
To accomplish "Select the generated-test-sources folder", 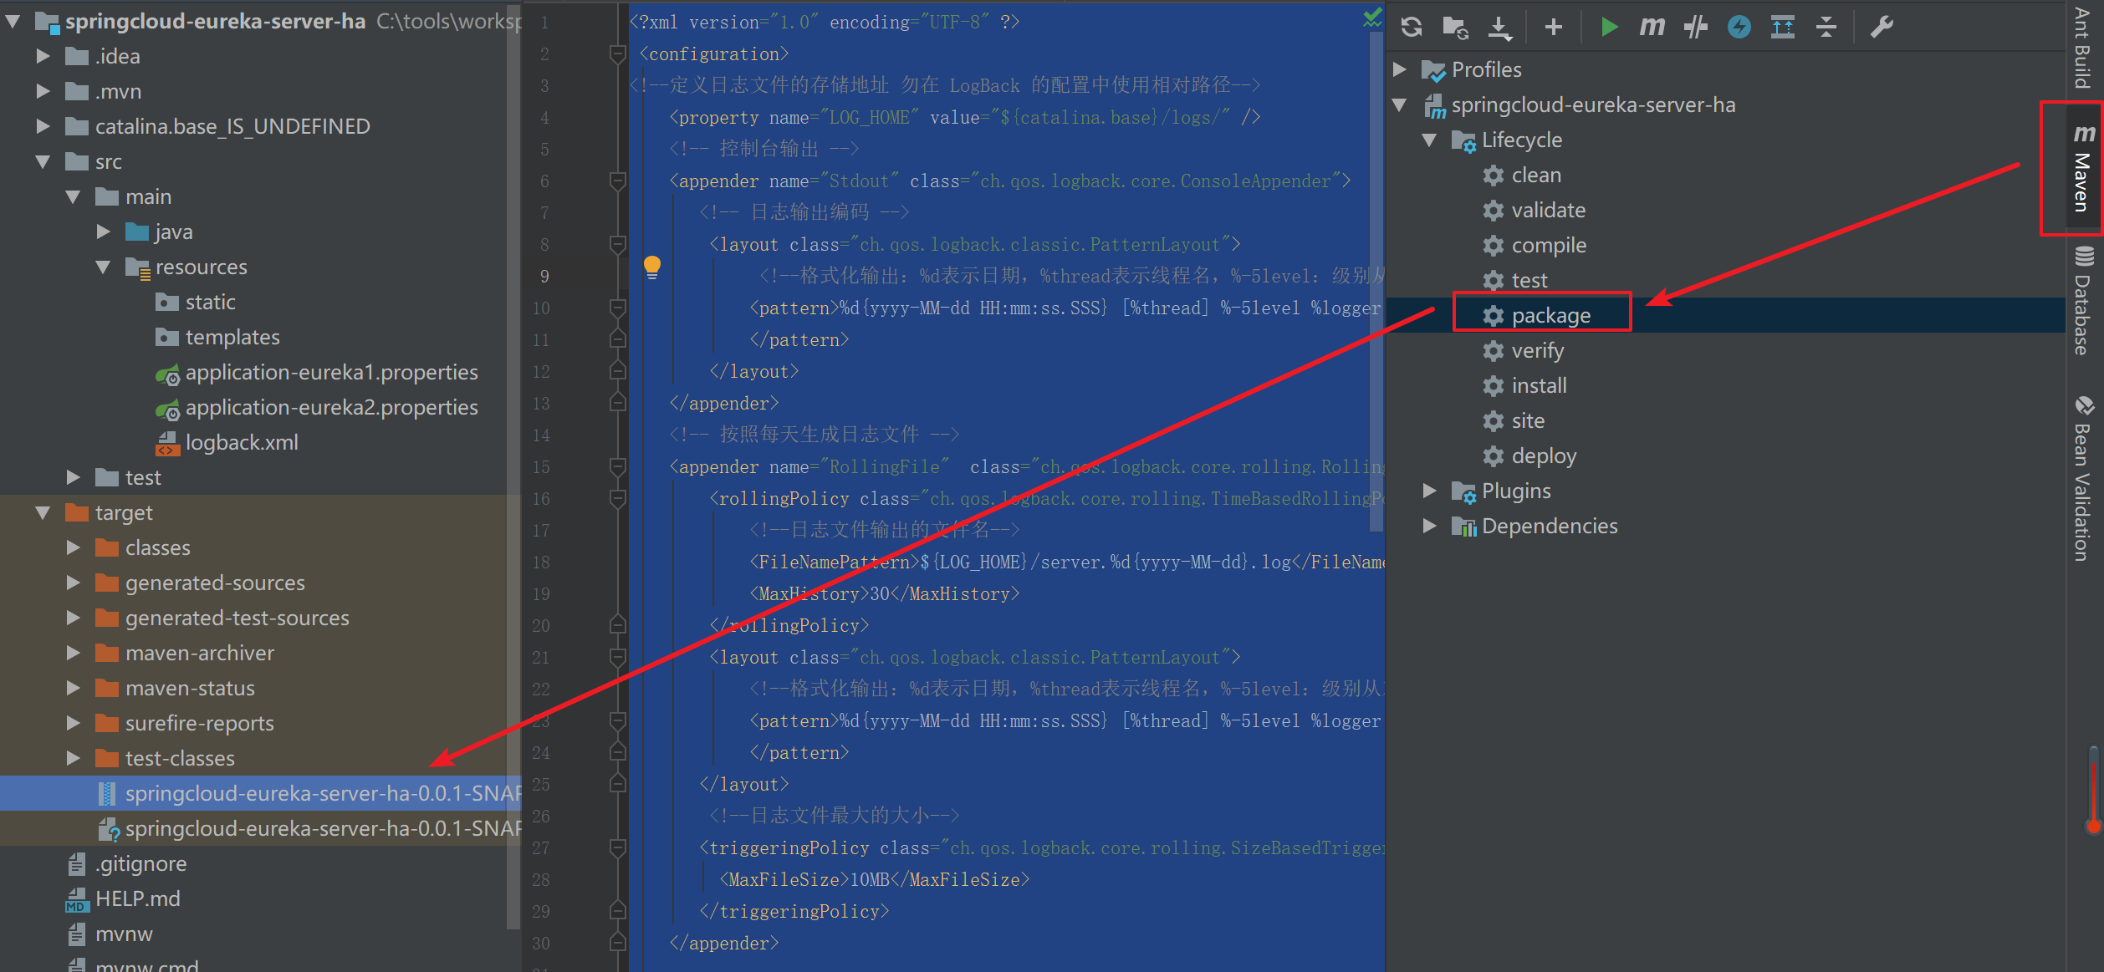I will click(x=222, y=618).
